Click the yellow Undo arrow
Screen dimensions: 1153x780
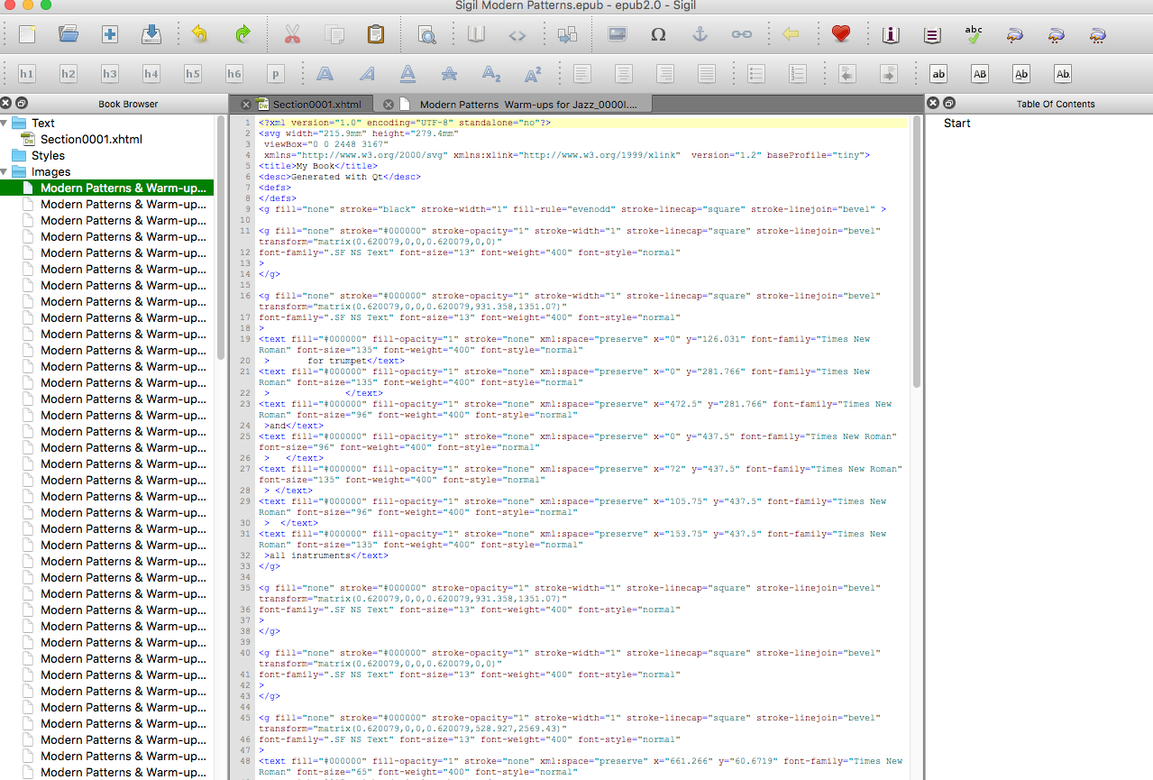199,34
